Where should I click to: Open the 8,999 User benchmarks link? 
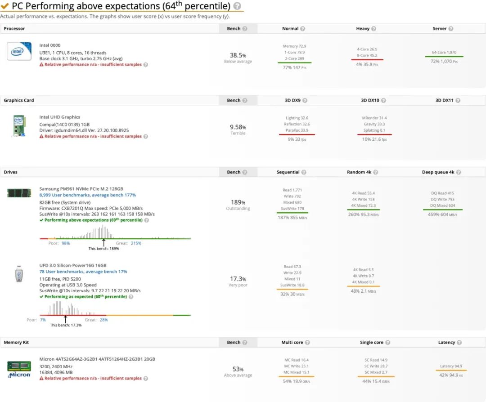(87, 195)
